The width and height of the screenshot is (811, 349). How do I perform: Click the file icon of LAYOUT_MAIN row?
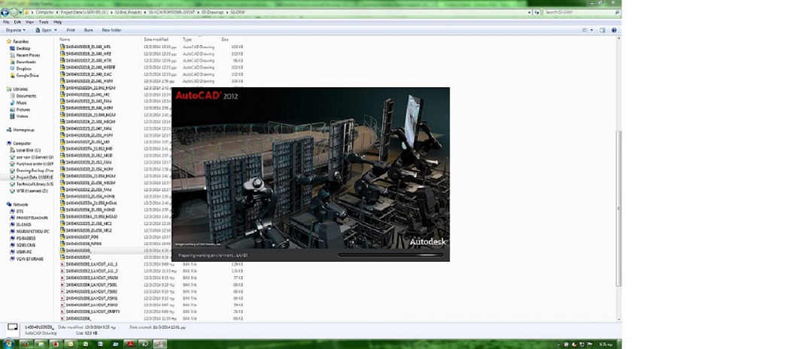point(62,277)
